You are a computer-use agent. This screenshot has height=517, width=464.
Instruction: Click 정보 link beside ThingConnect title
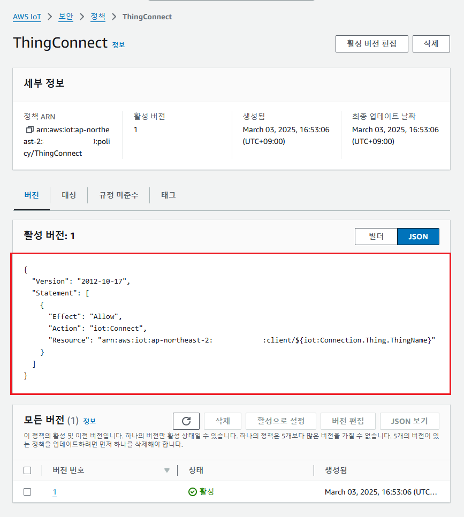pyautogui.click(x=118, y=45)
